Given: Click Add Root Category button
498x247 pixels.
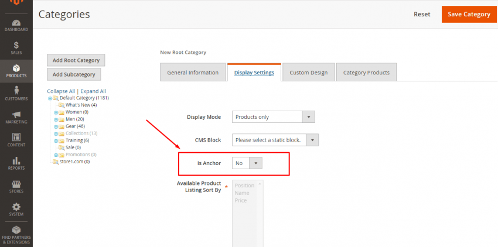Looking at the screenshot, I should 76,60.
